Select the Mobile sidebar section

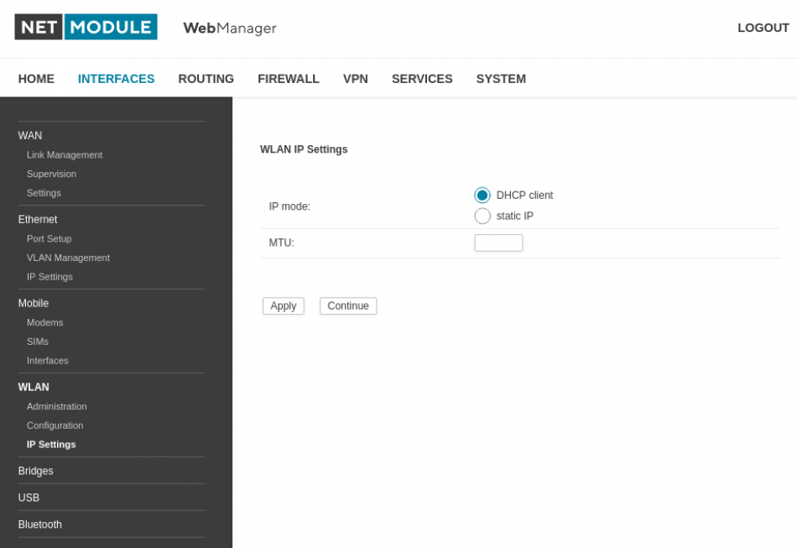click(33, 303)
